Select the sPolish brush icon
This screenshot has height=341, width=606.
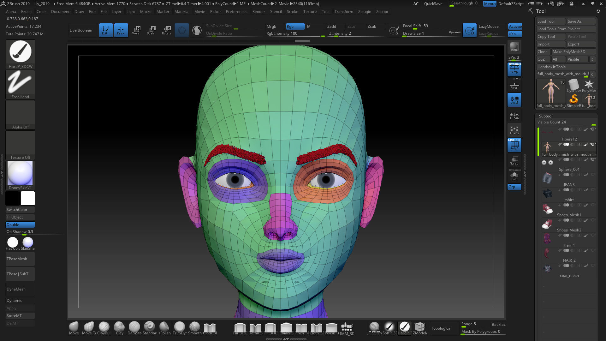pyautogui.click(x=164, y=328)
